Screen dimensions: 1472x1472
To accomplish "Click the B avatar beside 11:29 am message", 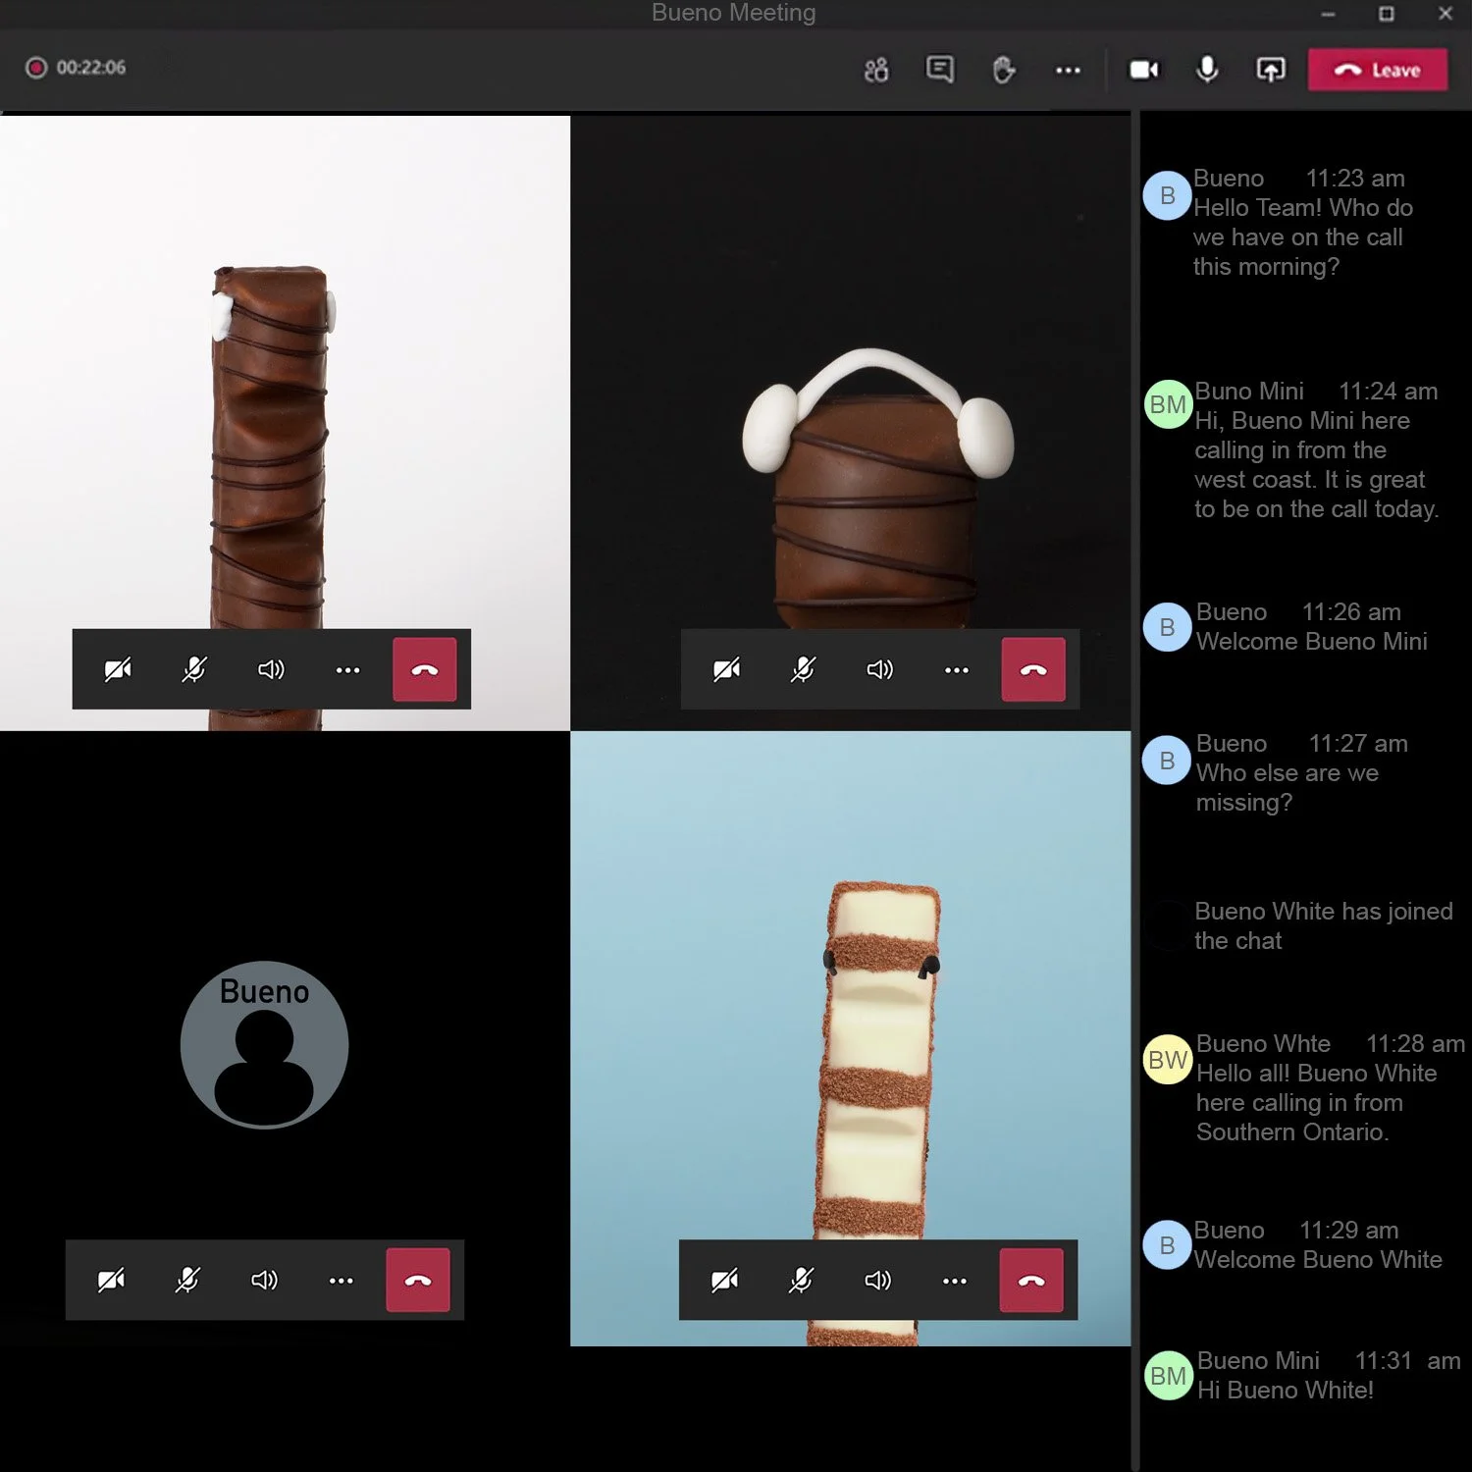I will (1167, 1245).
